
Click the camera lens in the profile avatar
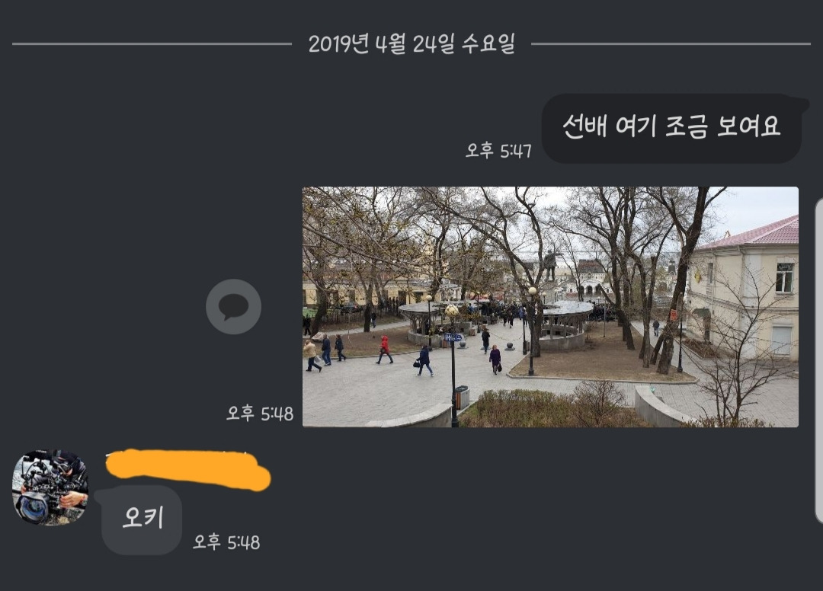click(x=31, y=507)
